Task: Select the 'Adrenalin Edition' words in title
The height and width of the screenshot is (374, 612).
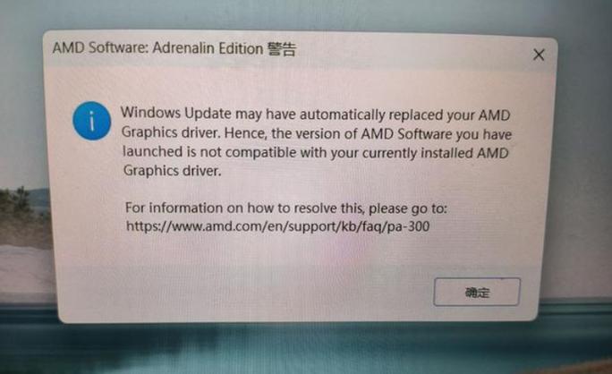Action: coord(208,48)
